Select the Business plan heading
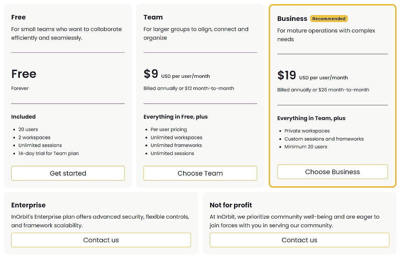The image size is (400, 258). [x=292, y=19]
